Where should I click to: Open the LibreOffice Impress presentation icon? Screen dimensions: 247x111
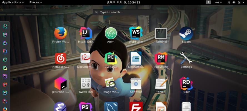click(x=161, y=107)
